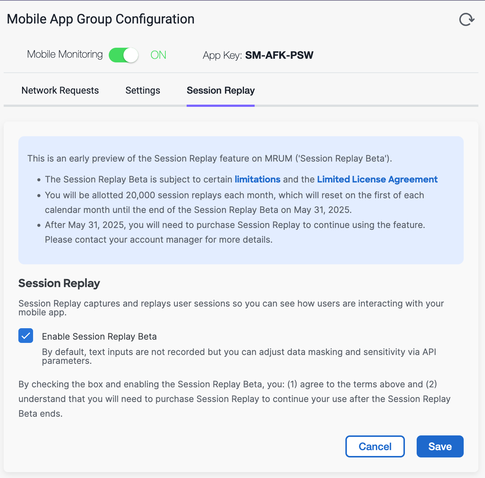The width and height of the screenshot is (485, 478).
Task: Uncheck the Enable Session Replay Beta checkbox
Action: click(x=26, y=336)
